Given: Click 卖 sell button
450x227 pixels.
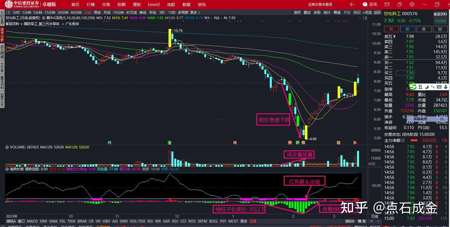Looking at the screenshot, I should (x=408, y=29).
